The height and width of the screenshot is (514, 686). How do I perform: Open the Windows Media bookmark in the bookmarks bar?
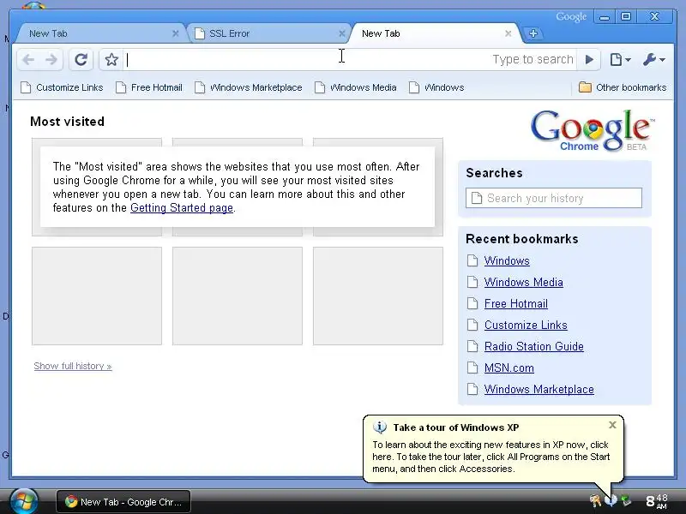pos(356,87)
